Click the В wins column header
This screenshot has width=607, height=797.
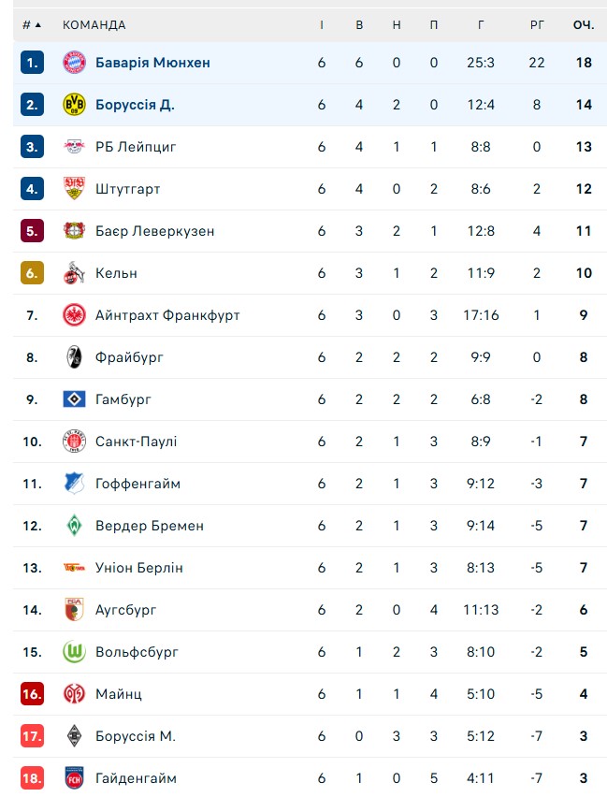359,24
